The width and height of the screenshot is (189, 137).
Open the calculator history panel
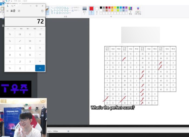point(42,11)
